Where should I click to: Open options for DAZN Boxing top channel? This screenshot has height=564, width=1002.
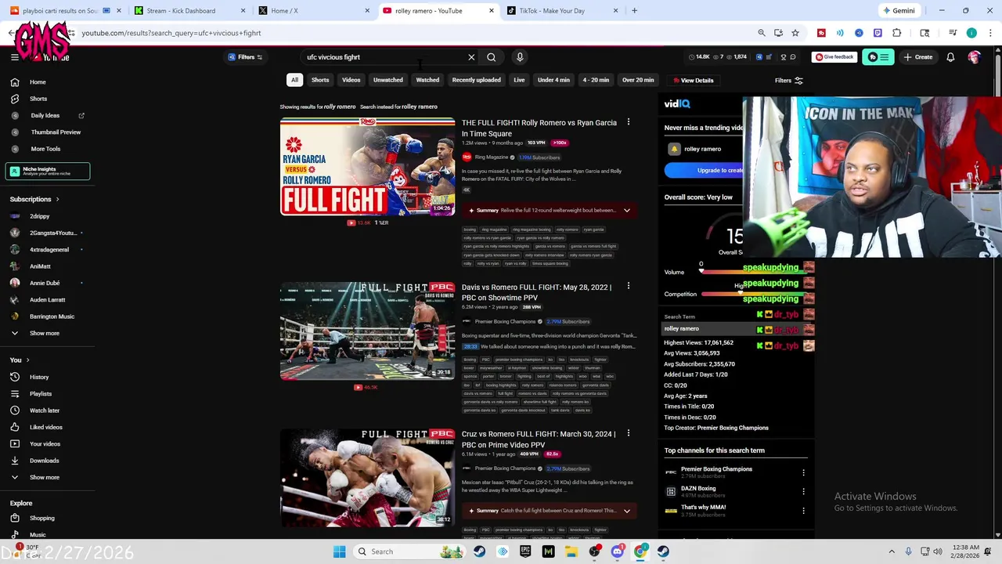pyautogui.click(x=803, y=491)
